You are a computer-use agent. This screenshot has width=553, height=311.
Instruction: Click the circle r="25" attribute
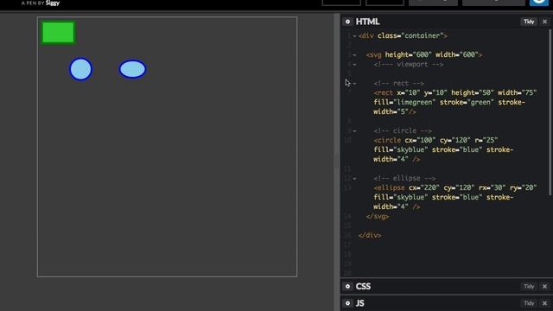(x=486, y=140)
